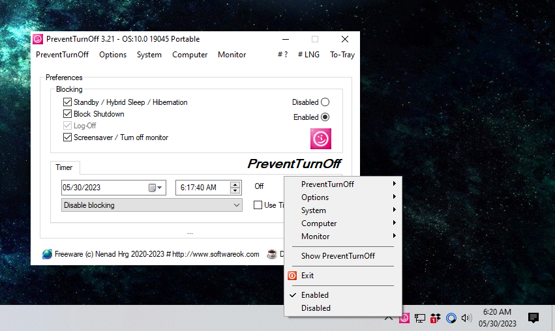Click the pink PreventTurnOff title bar icon

[x=38, y=39]
